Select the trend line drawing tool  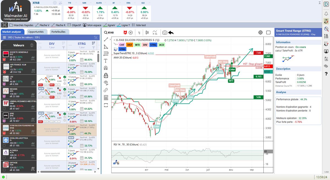click(x=106, y=39)
